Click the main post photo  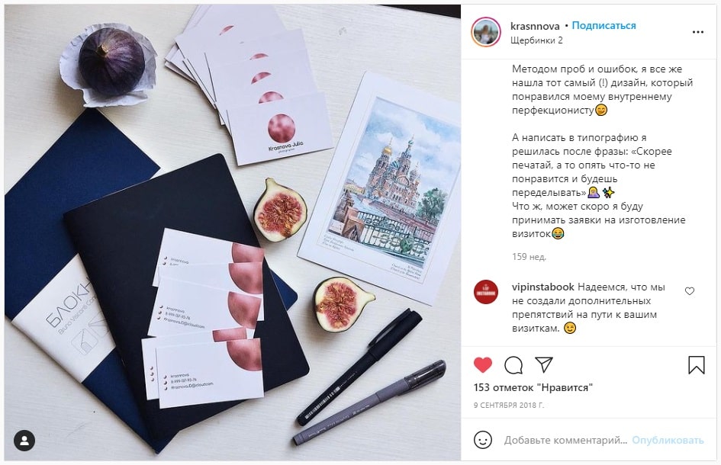[233, 232]
